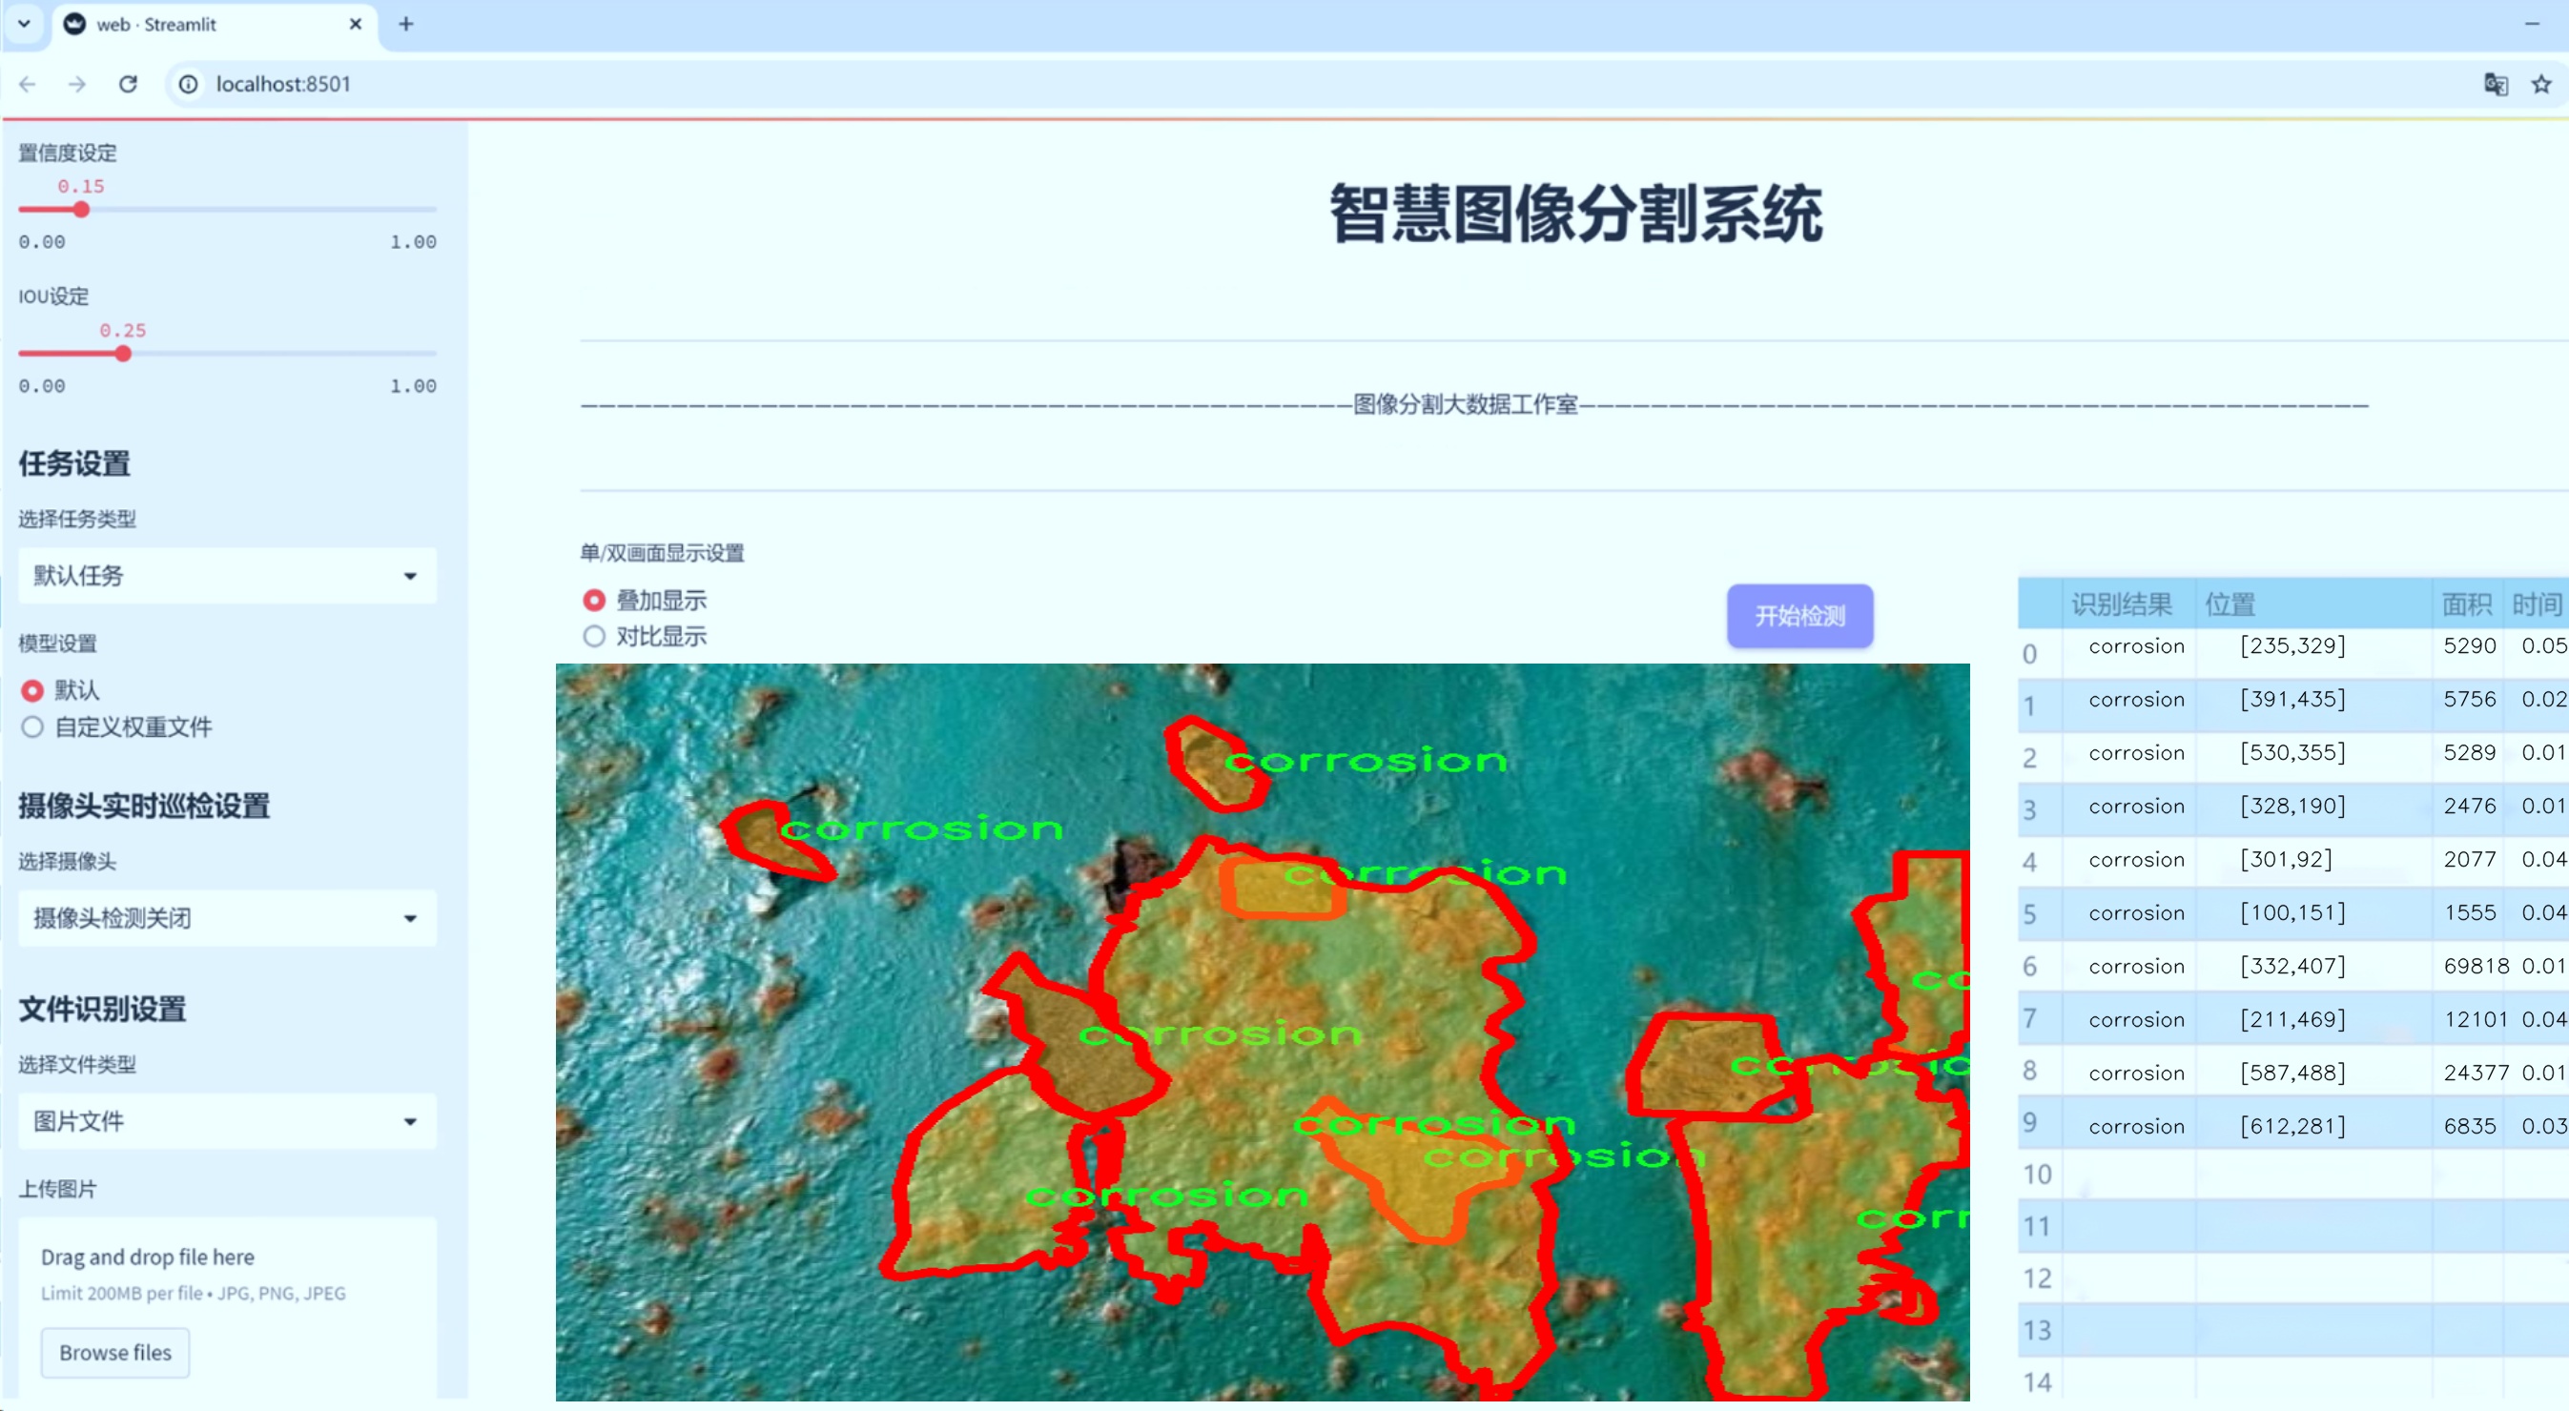Click the translate page icon

tap(2496, 84)
